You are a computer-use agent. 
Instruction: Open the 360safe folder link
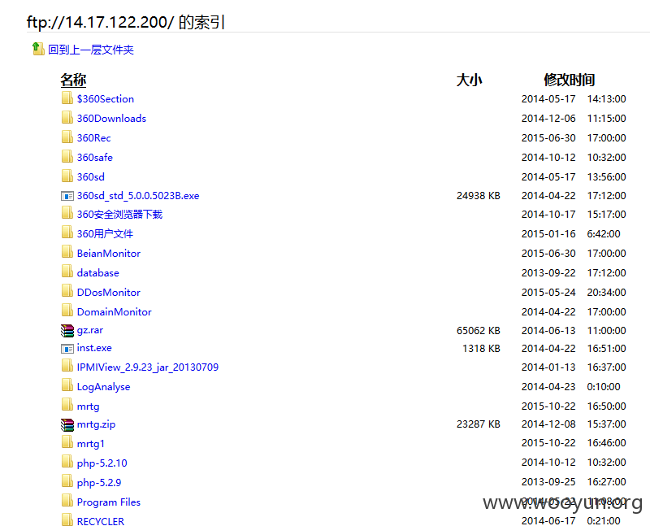coord(94,157)
